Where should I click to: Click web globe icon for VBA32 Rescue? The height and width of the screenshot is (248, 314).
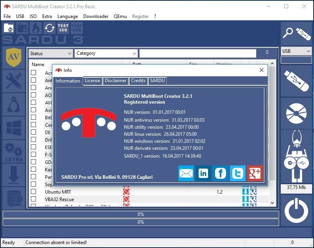point(253,199)
